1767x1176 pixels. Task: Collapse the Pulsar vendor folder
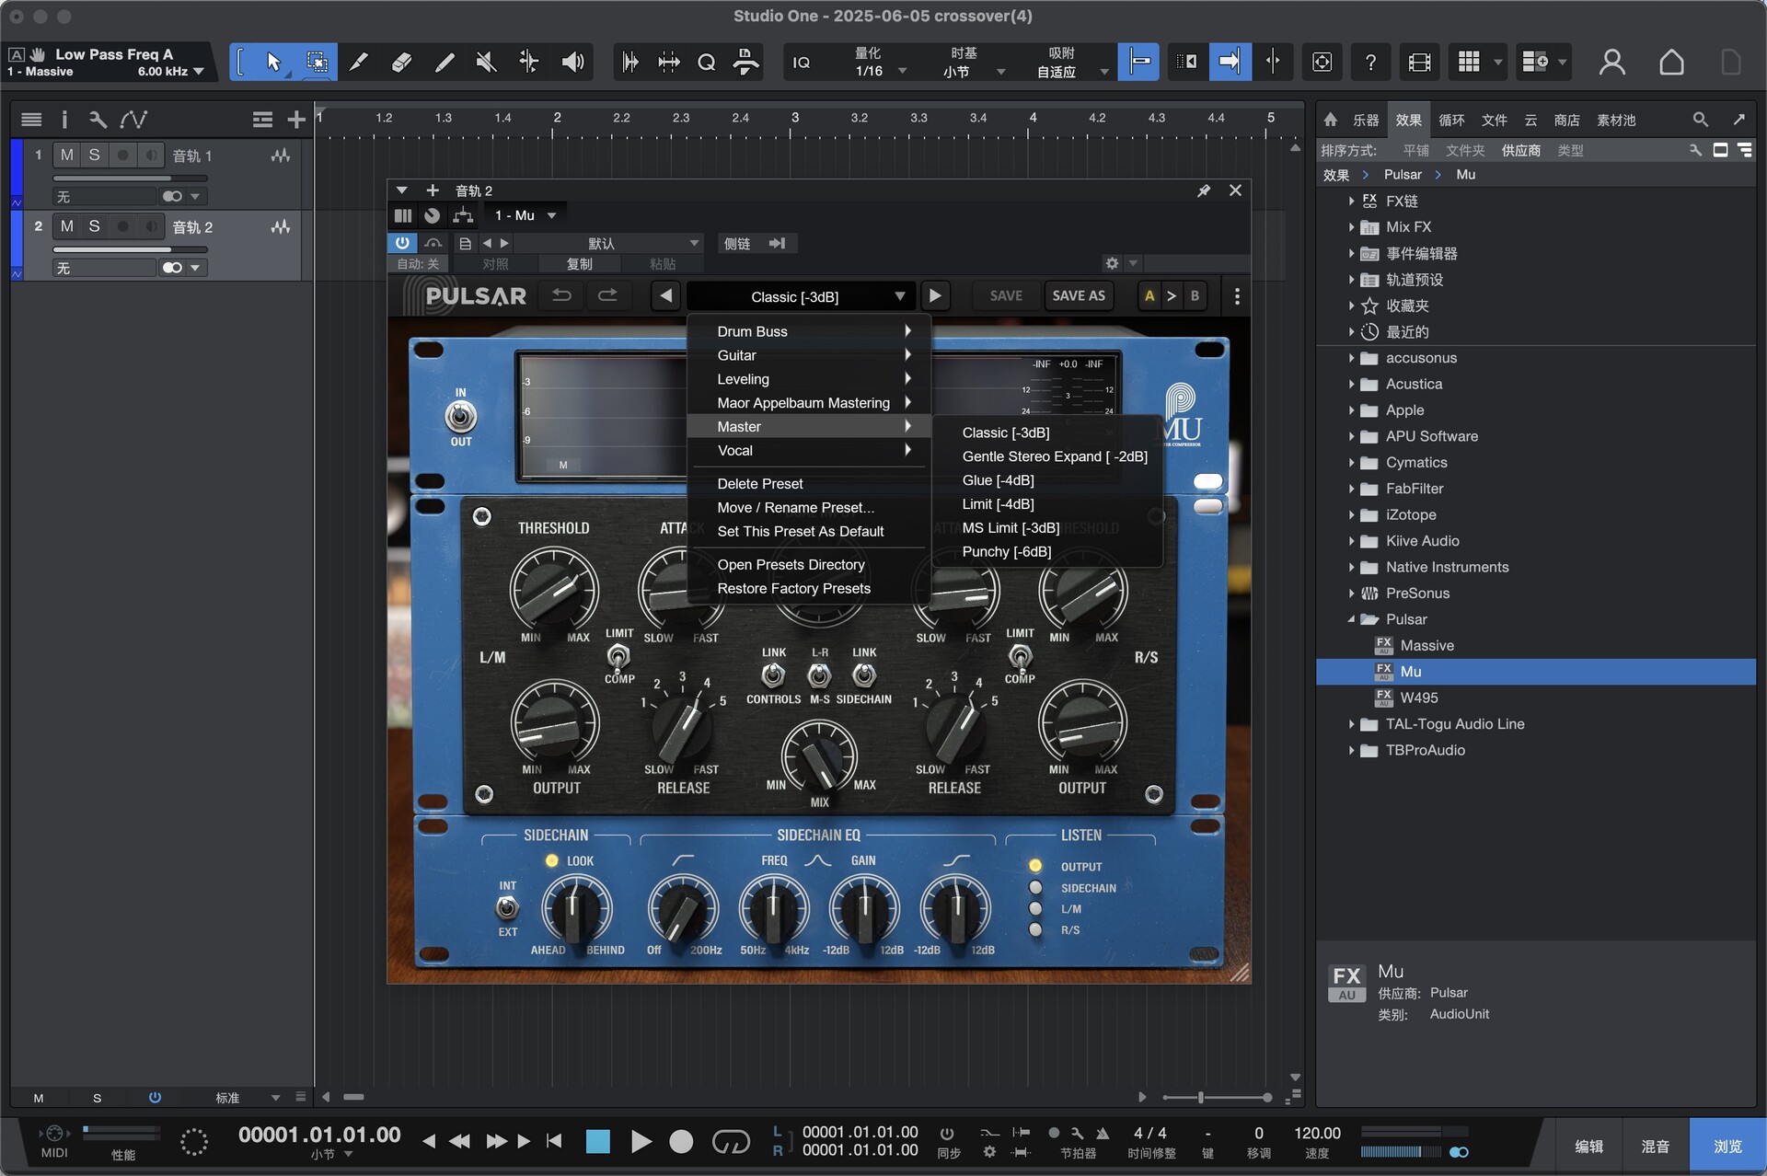pyautogui.click(x=1351, y=619)
